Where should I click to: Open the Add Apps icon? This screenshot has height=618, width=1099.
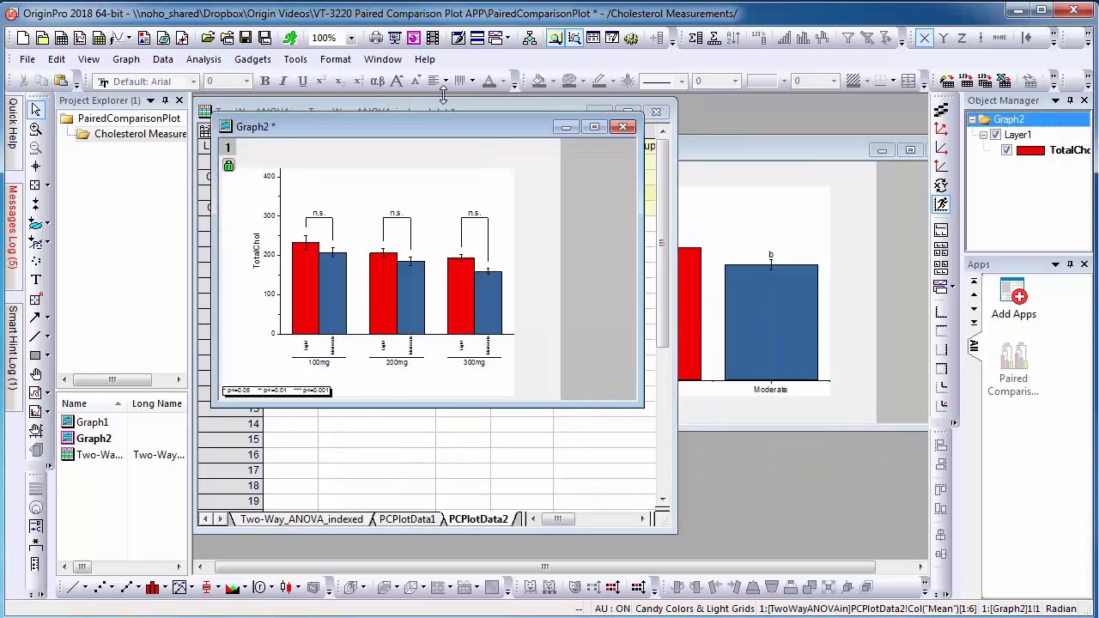[x=1013, y=300]
